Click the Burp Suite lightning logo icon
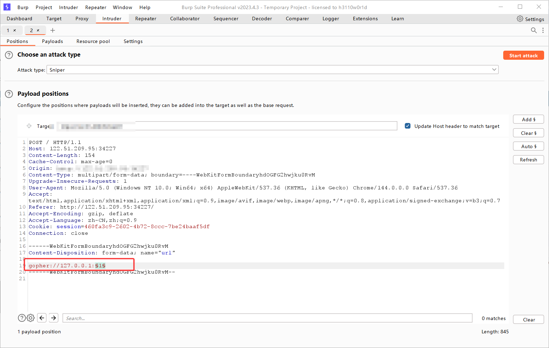The height and width of the screenshot is (348, 549). click(7, 7)
